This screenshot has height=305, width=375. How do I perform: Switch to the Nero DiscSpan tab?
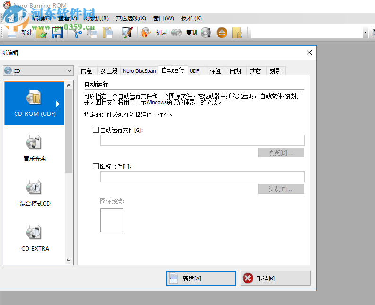click(139, 71)
